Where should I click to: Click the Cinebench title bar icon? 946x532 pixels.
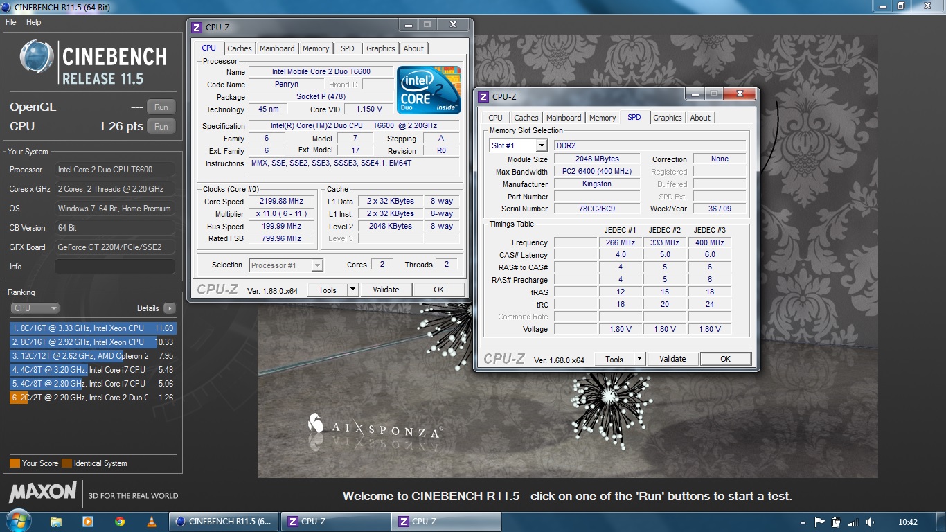[7, 7]
